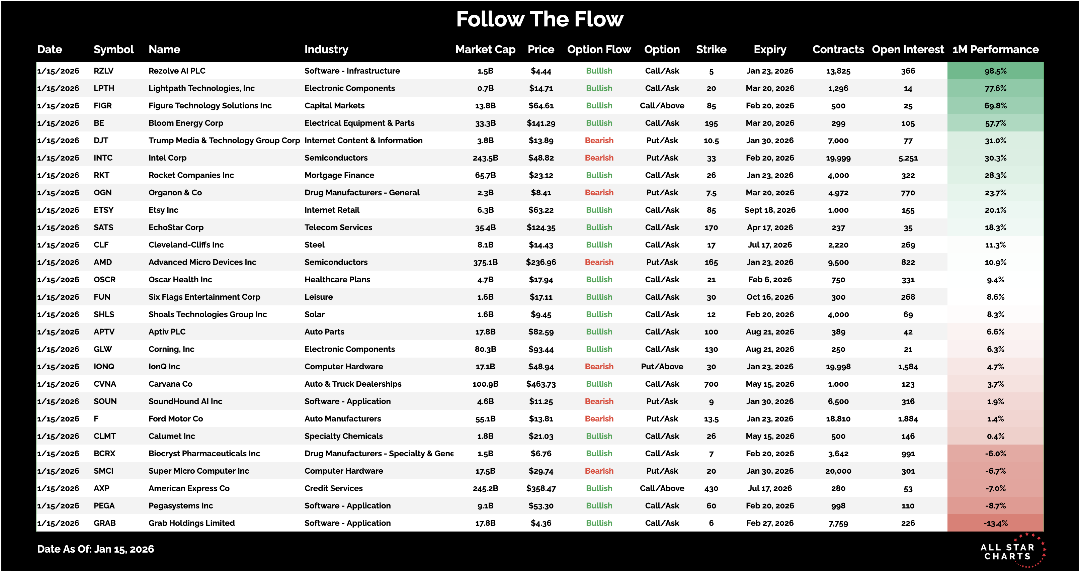
Task: Click the Super Micro Computer Inc name
Action: click(198, 471)
